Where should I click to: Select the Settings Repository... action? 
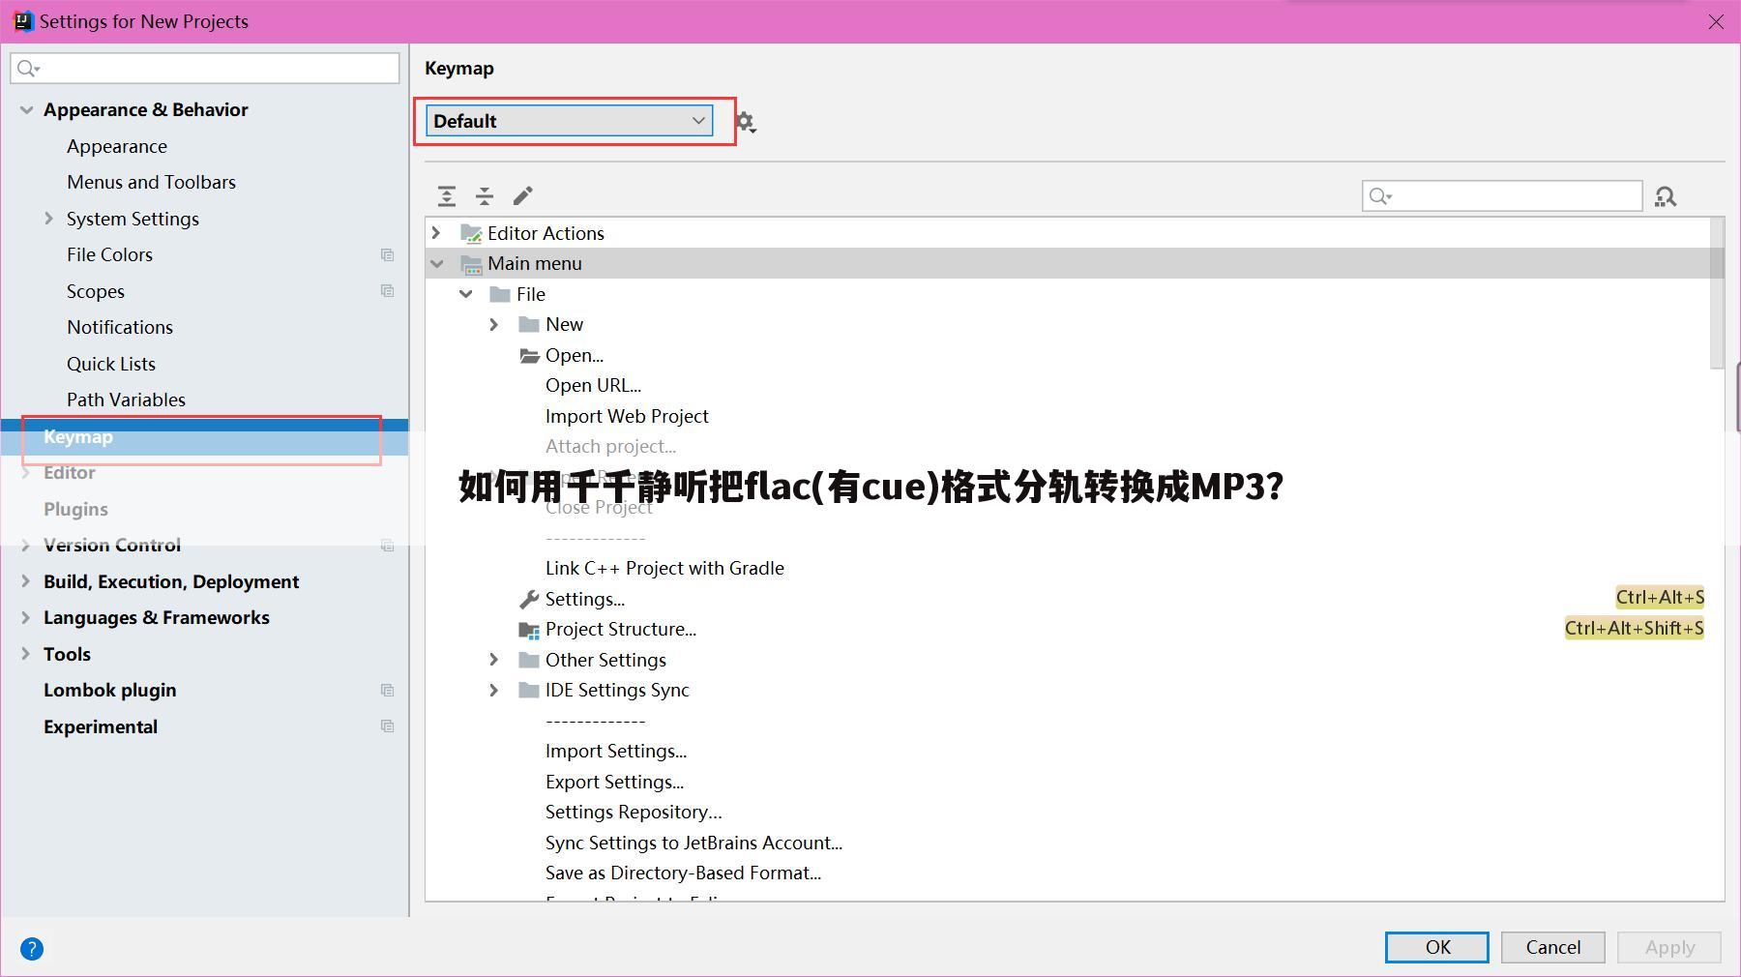pos(634,812)
